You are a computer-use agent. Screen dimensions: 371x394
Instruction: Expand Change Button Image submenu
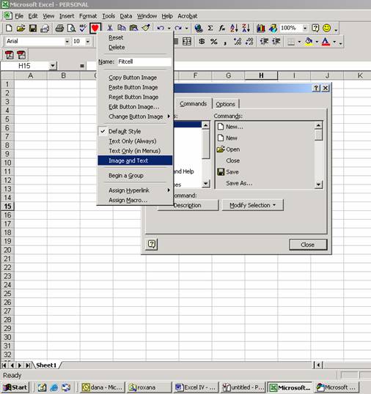point(135,116)
